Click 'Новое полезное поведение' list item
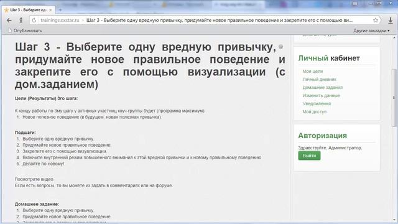 92,117
